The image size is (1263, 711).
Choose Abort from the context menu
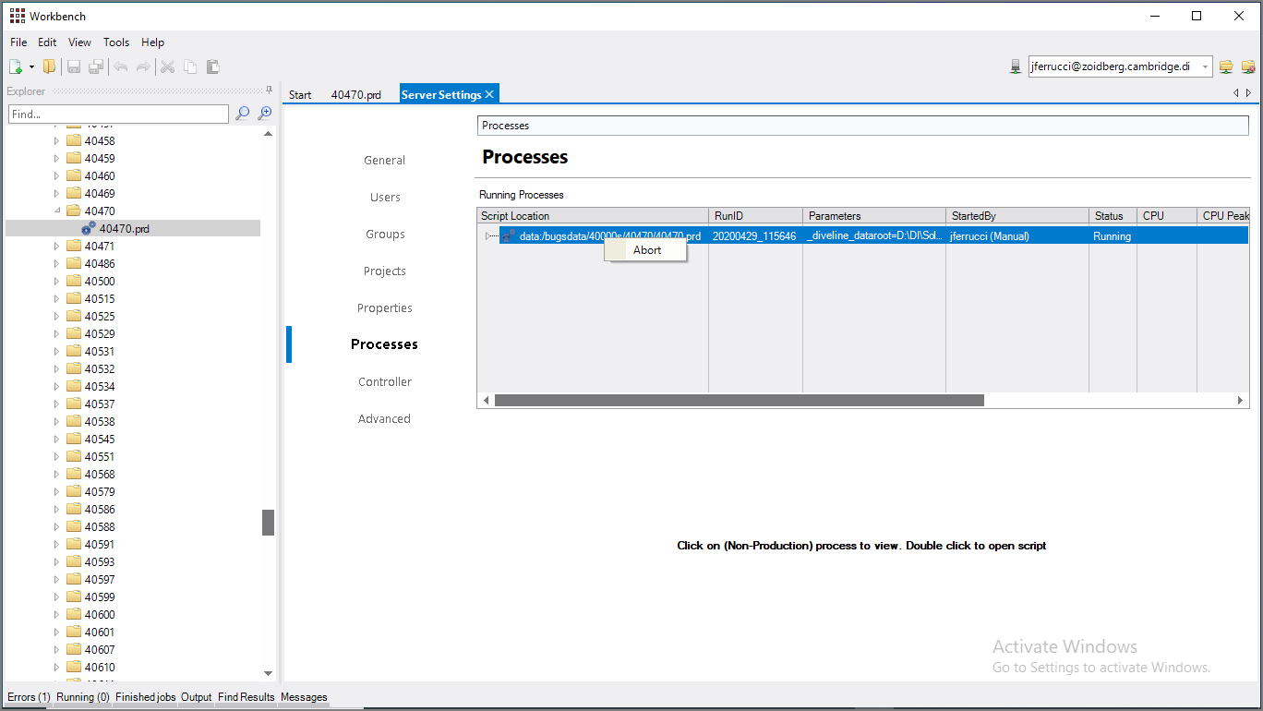pos(646,250)
